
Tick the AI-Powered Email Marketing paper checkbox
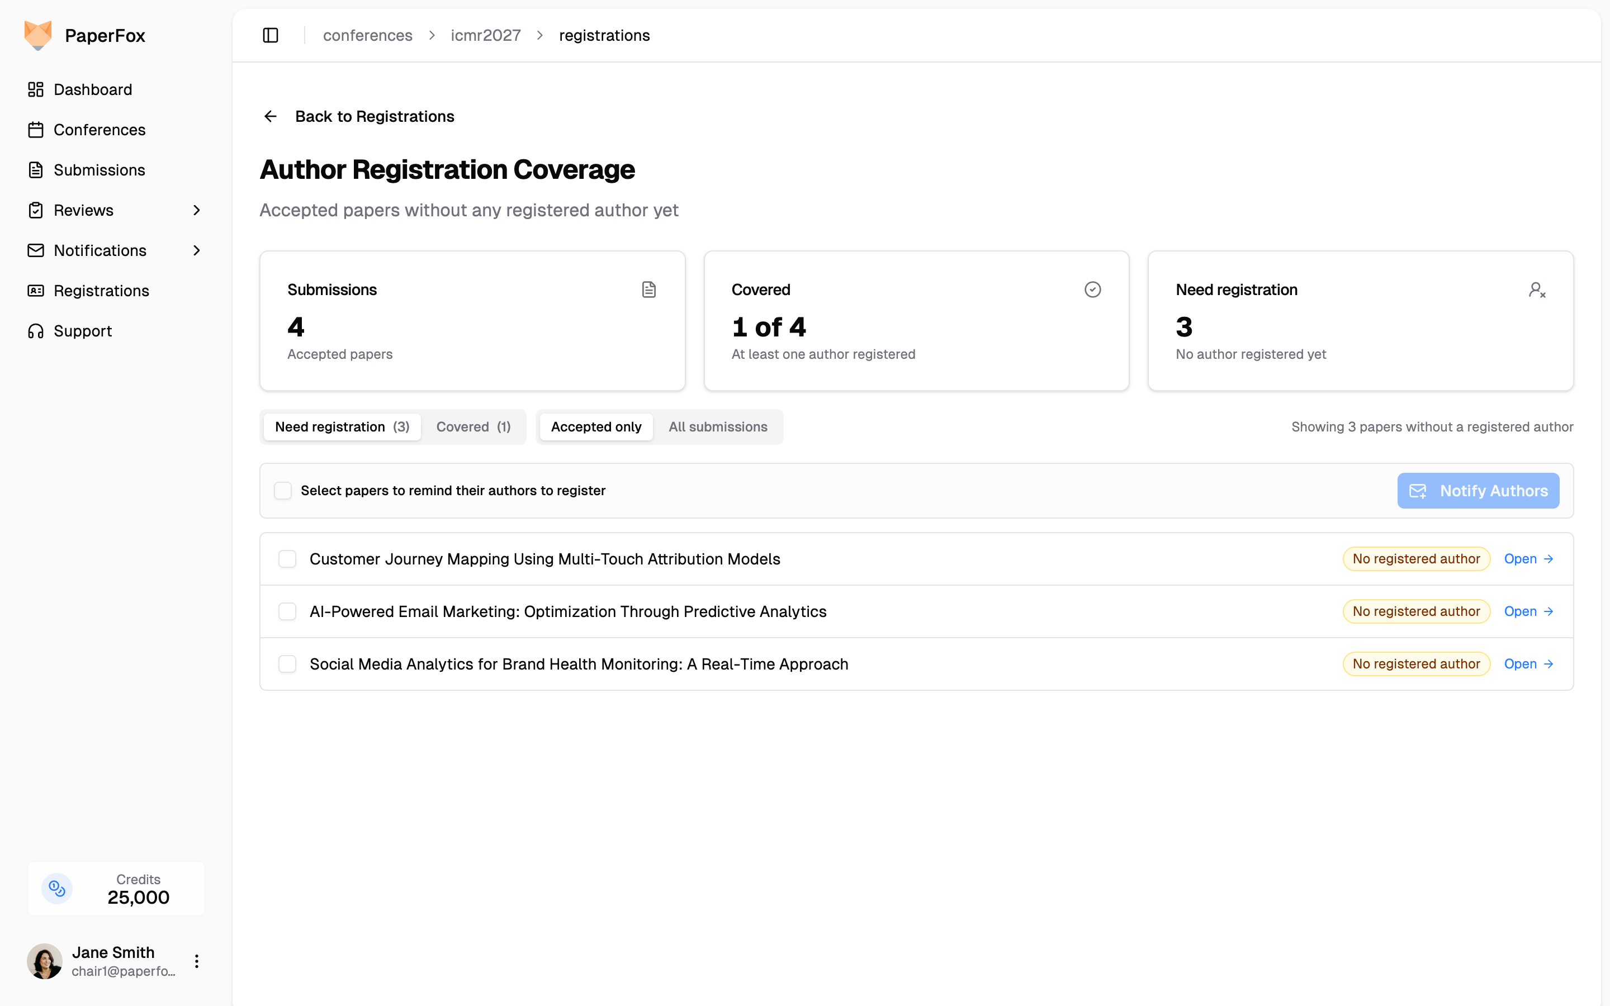(x=287, y=611)
